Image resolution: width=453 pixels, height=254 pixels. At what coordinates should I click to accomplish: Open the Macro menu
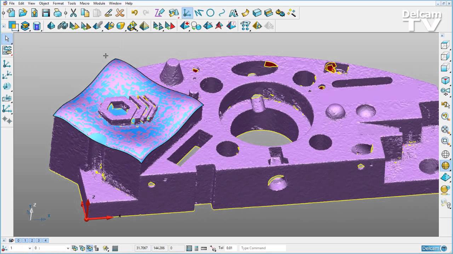85,3
